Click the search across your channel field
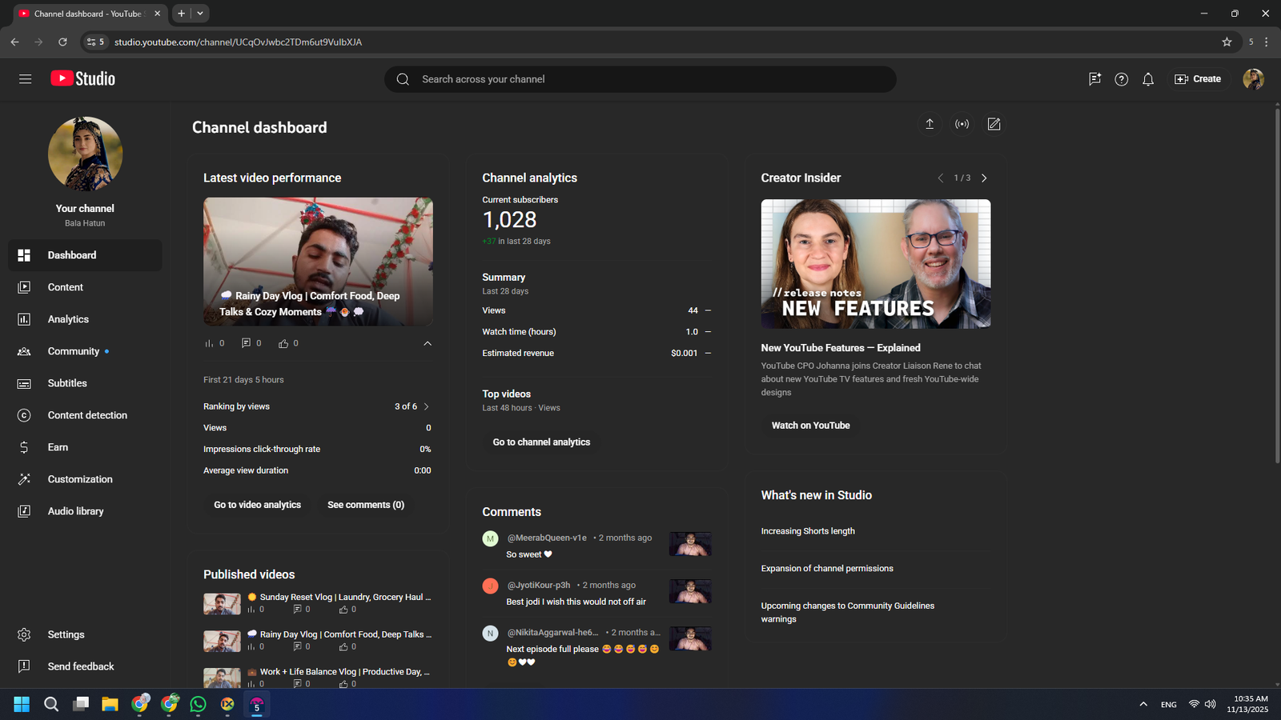This screenshot has width=1281, height=720. [640, 79]
